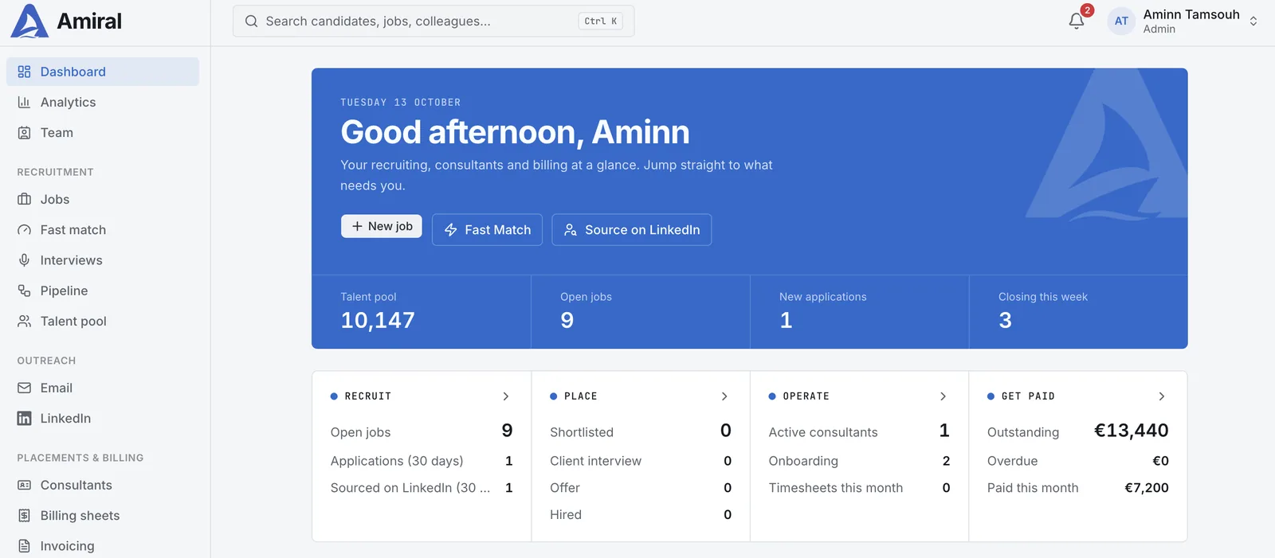This screenshot has height=558, width=1275.
Task: Click 'Outstanding' €13,440 row
Action: tap(1078, 431)
